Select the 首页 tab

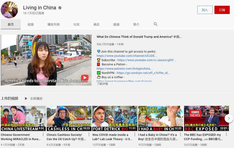click(11, 24)
